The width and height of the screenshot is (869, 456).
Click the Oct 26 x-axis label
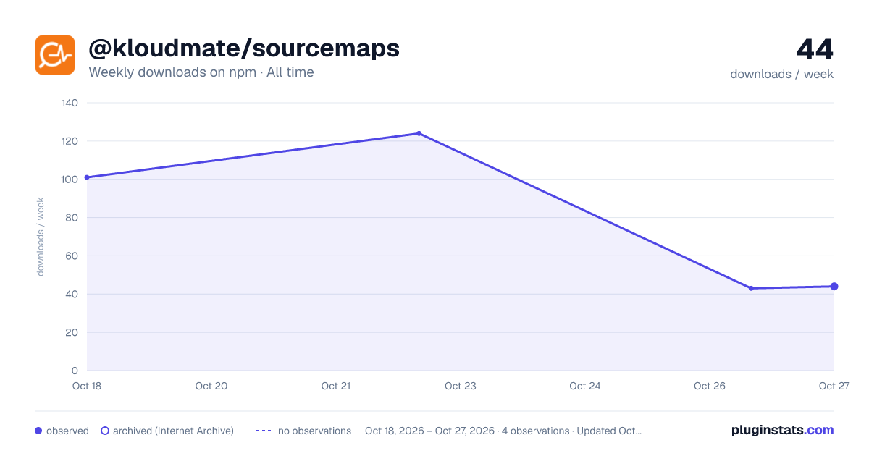(710, 386)
